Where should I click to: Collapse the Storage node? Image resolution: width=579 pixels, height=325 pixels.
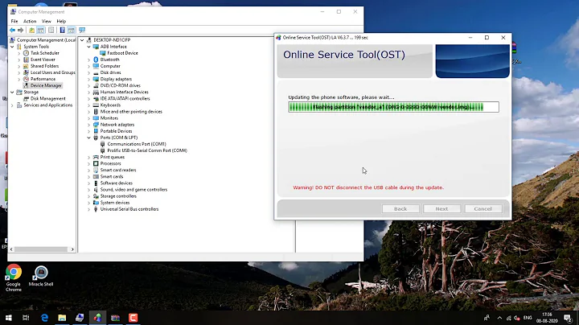(x=12, y=92)
